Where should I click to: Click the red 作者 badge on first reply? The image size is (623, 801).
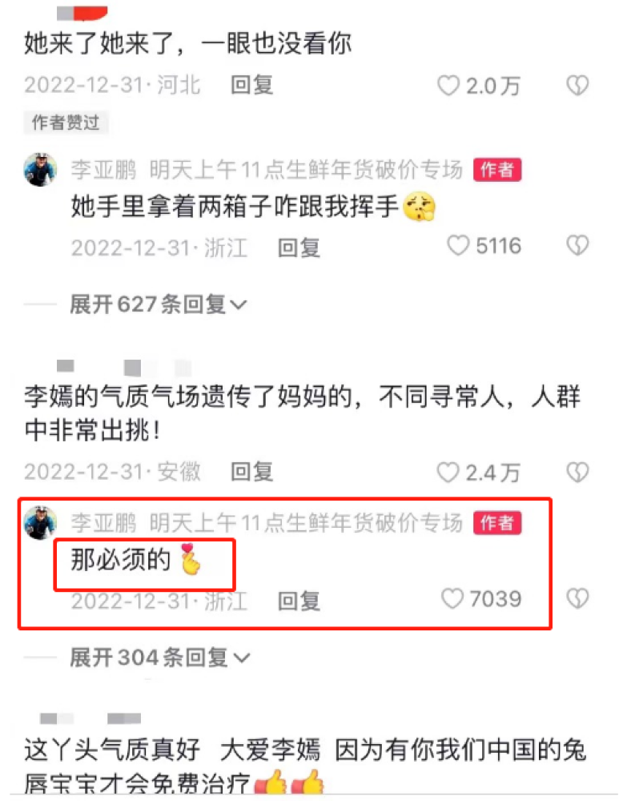tap(497, 170)
